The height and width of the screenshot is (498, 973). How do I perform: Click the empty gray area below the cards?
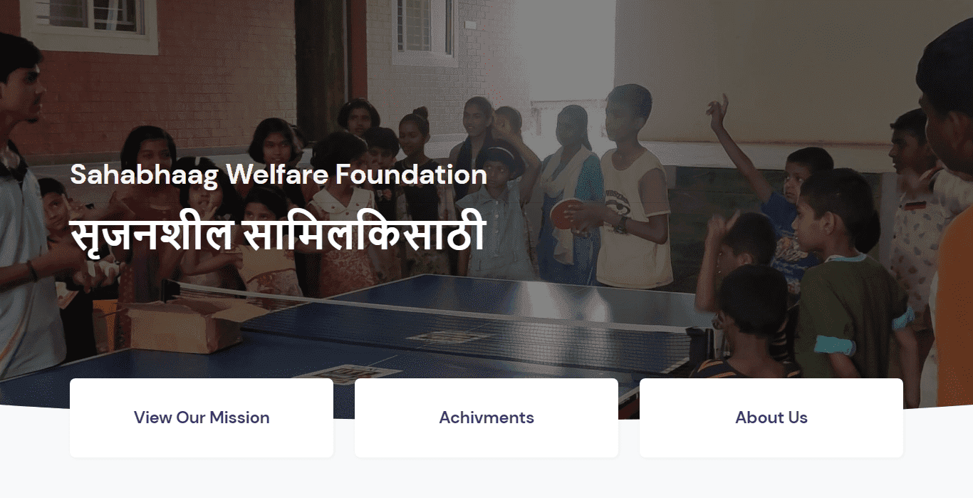click(486, 479)
